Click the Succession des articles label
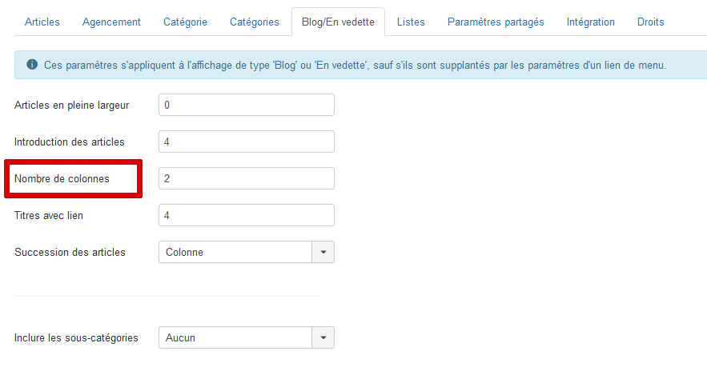The height and width of the screenshot is (371, 707). [x=70, y=252]
